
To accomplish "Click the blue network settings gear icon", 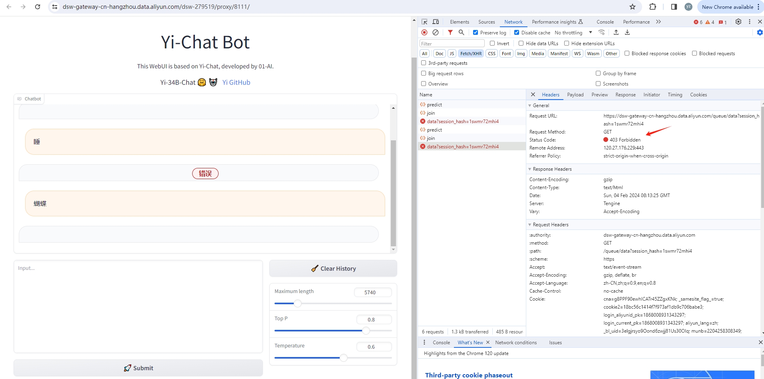I will point(760,32).
